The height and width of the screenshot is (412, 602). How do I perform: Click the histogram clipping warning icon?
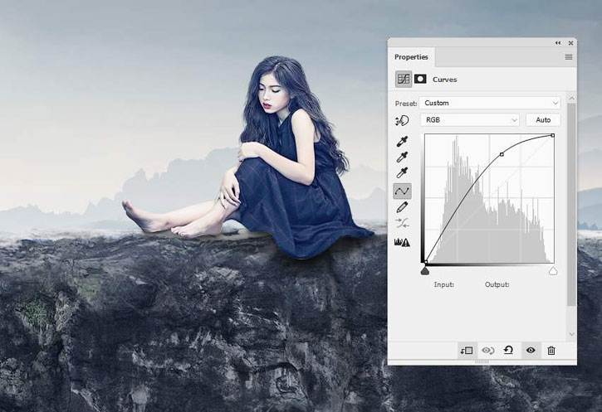click(x=403, y=242)
